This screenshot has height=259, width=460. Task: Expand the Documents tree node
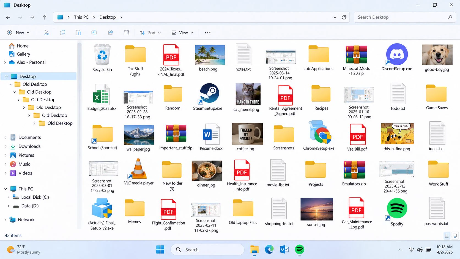5,137
